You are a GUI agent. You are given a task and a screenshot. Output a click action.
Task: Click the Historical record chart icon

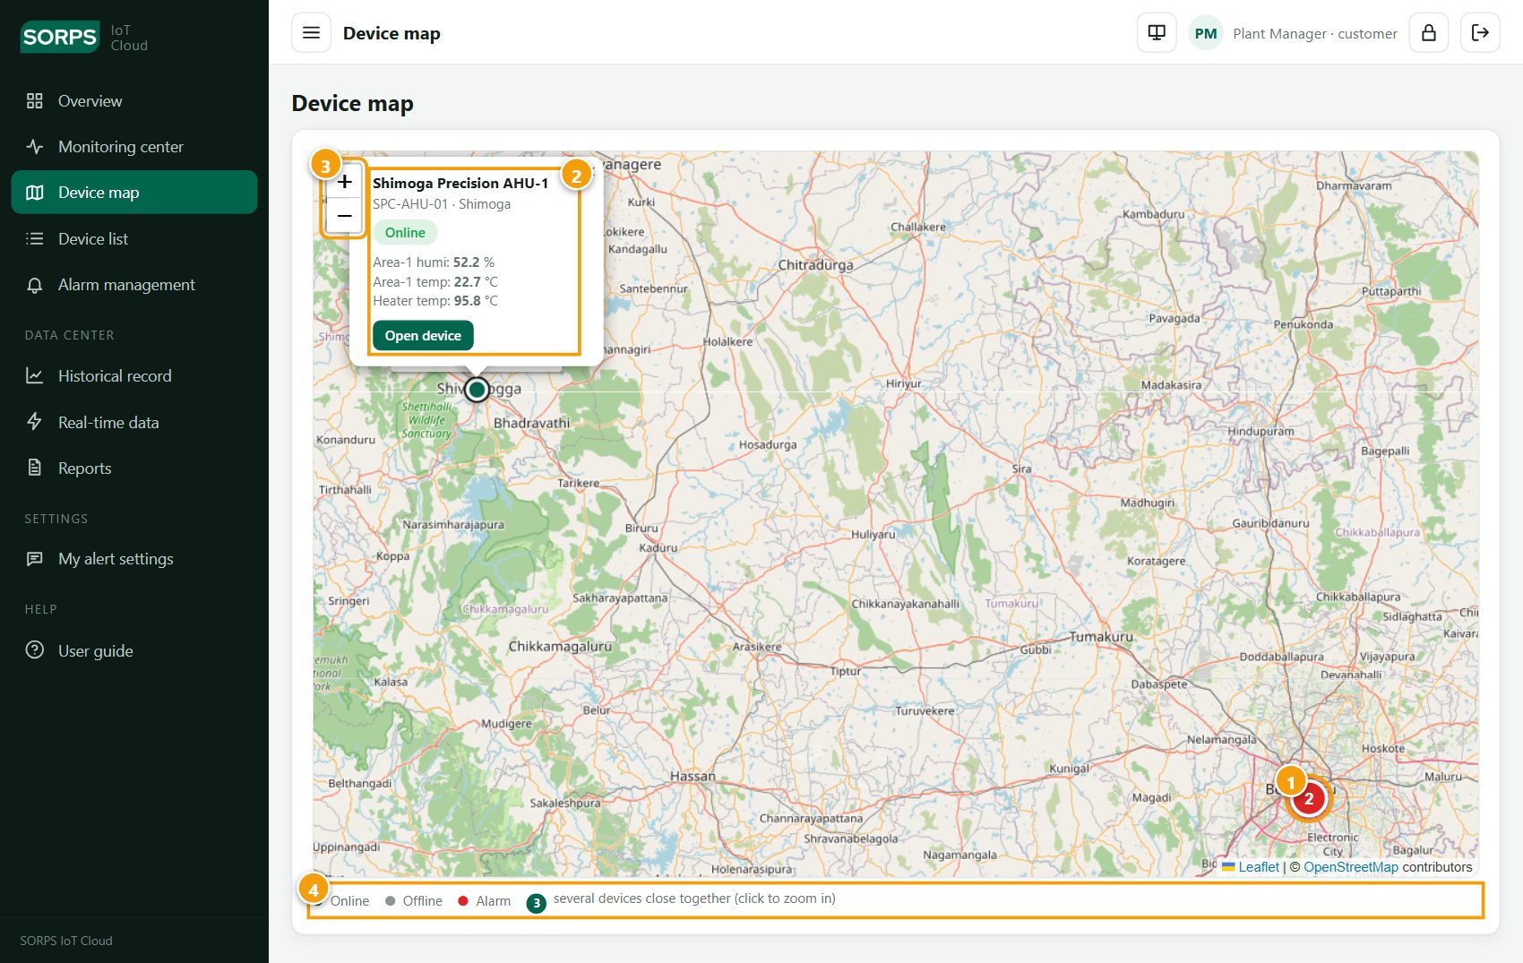click(x=35, y=376)
